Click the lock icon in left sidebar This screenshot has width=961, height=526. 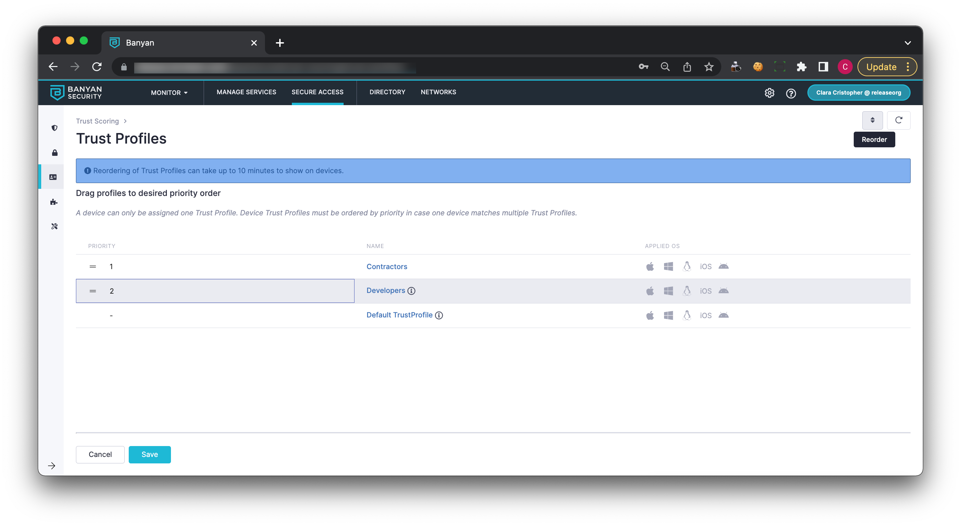coord(54,152)
